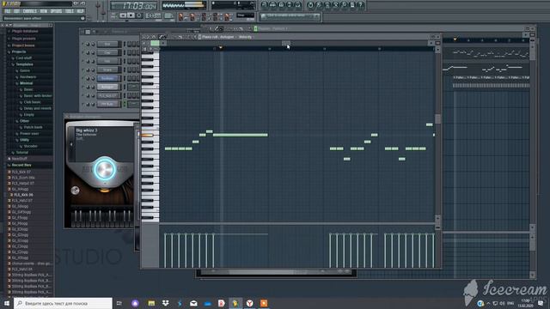Screen dimensions: 550x309
Task: Open the Snap selector dropdown
Action: 245,15
